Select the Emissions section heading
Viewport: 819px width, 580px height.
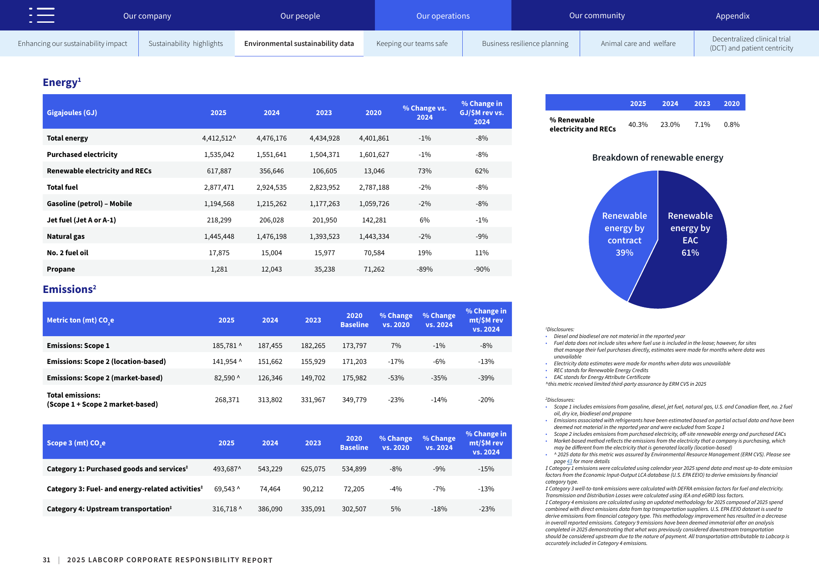coord(69,289)
